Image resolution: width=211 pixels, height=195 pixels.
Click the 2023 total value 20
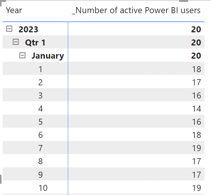[x=196, y=29]
